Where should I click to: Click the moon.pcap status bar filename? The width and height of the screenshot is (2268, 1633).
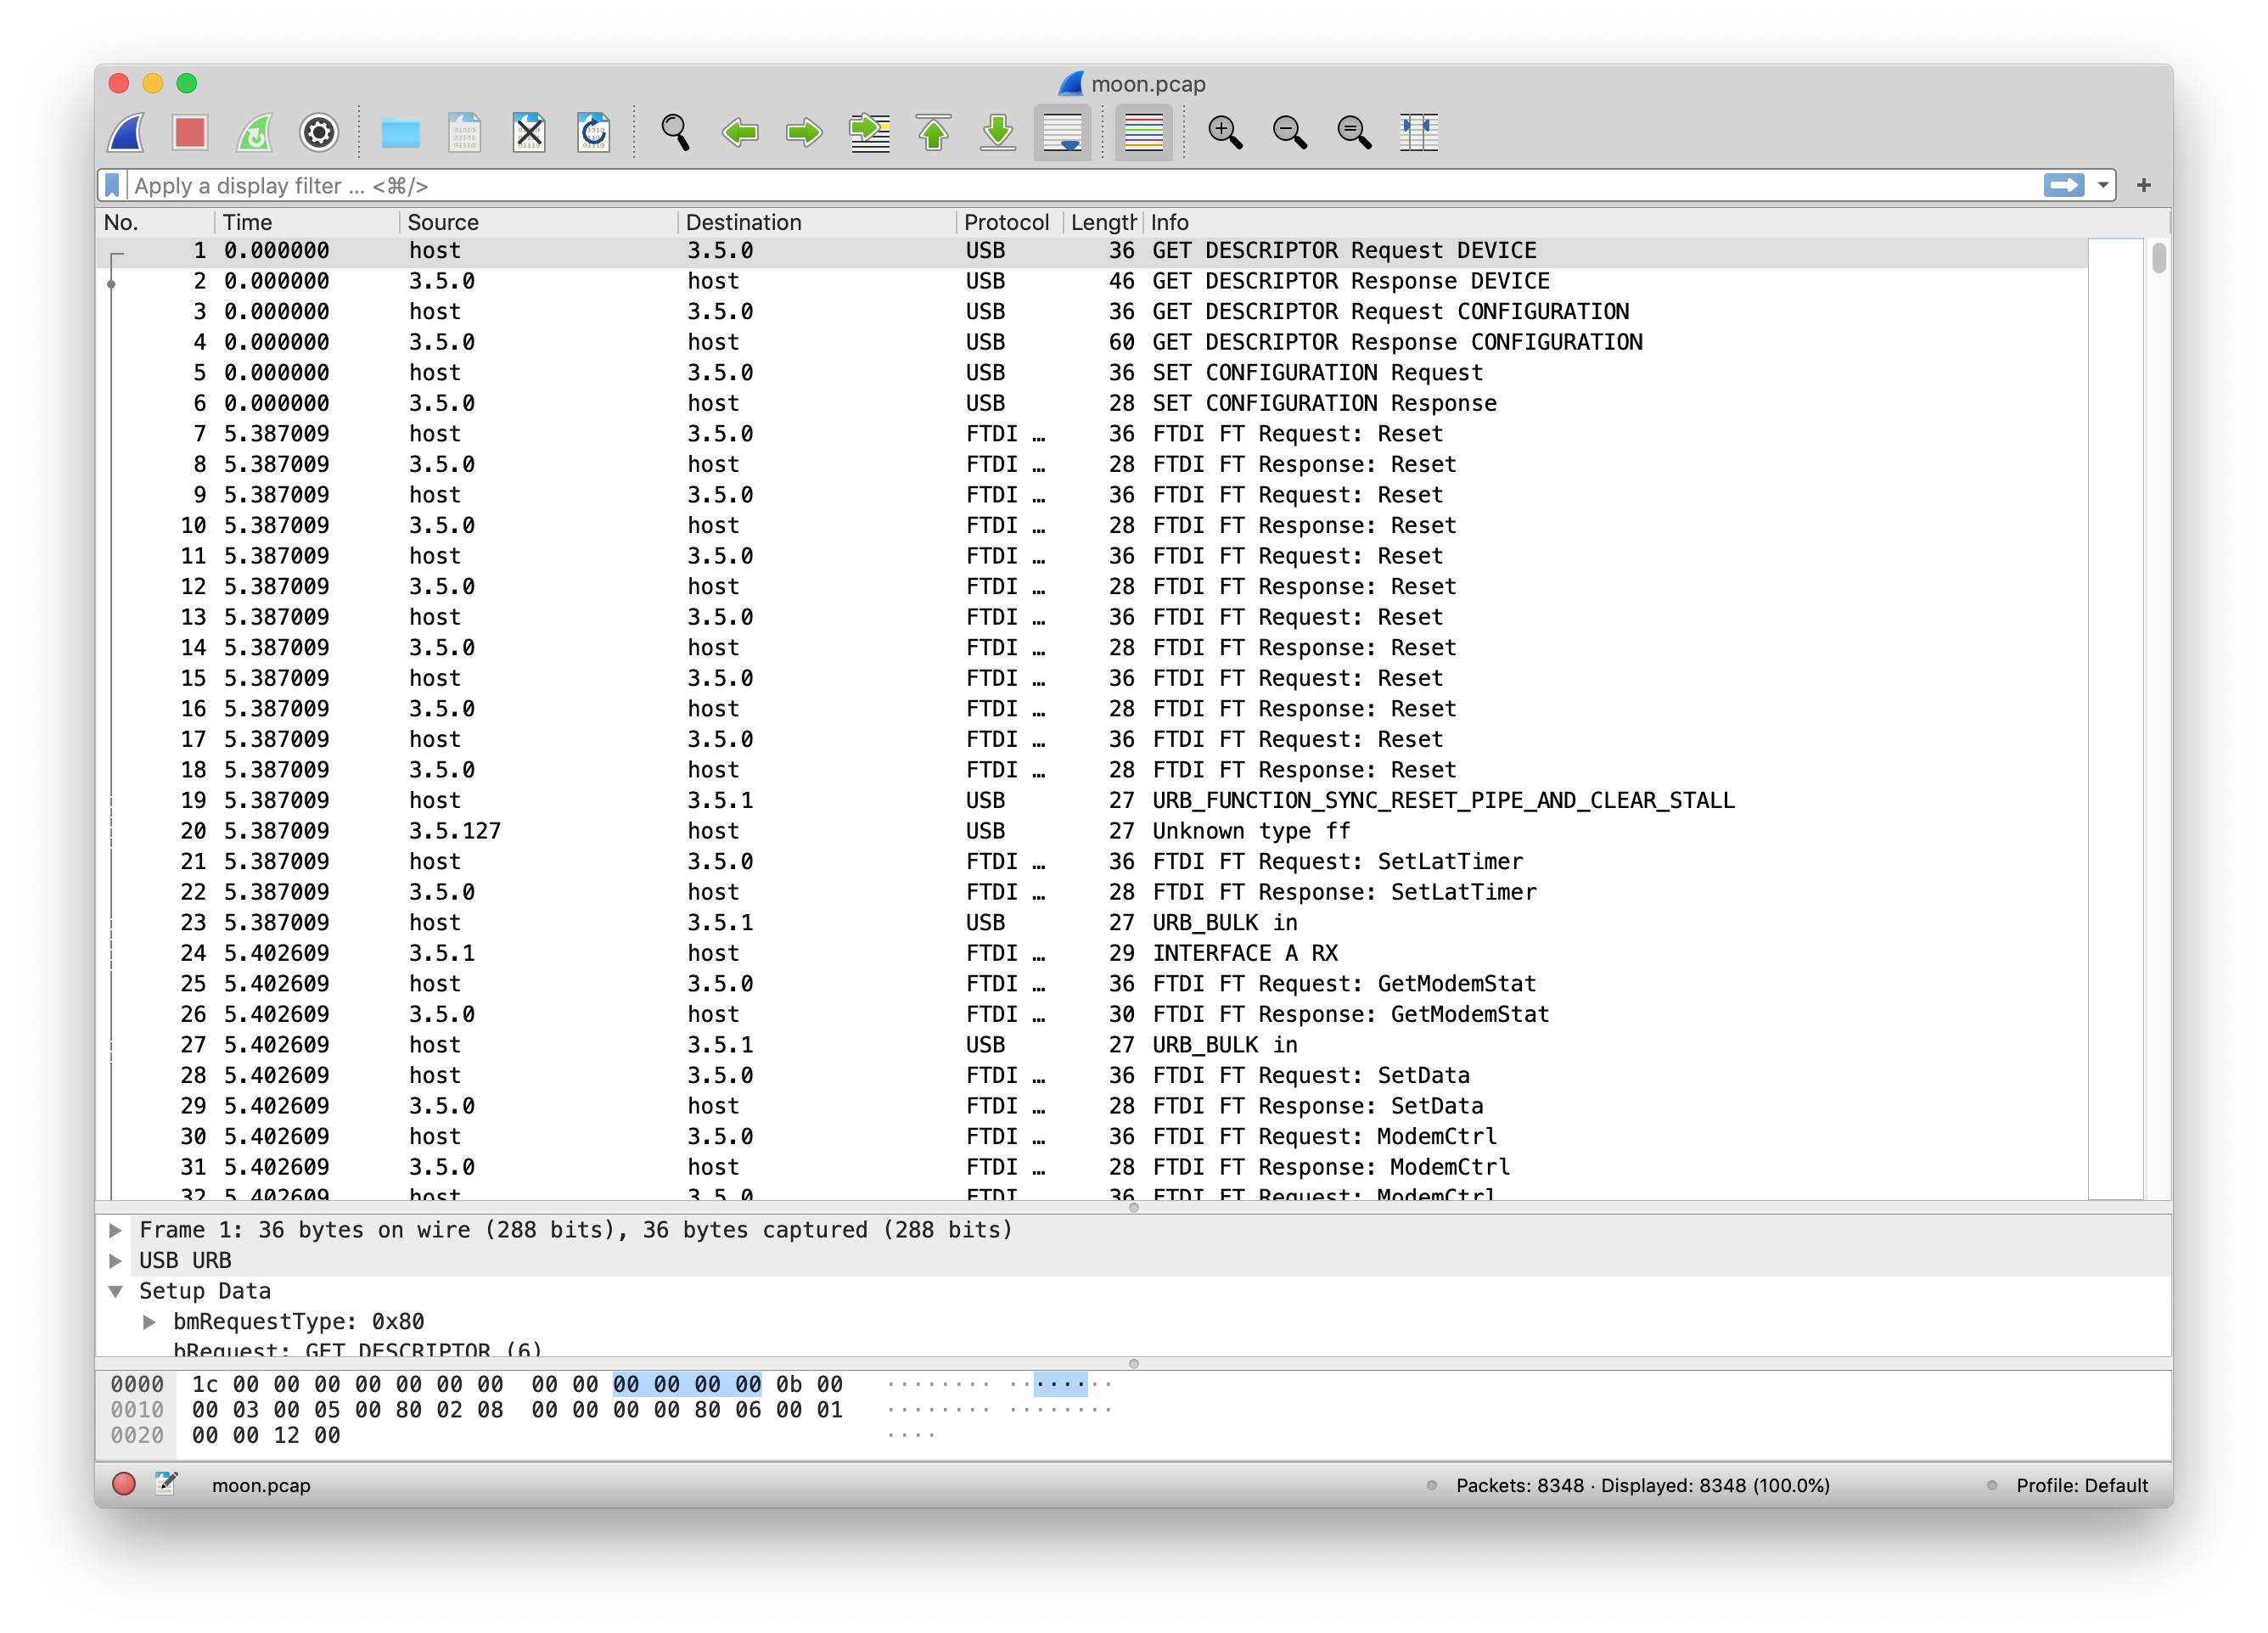pyautogui.click(x=261, y=1485)
